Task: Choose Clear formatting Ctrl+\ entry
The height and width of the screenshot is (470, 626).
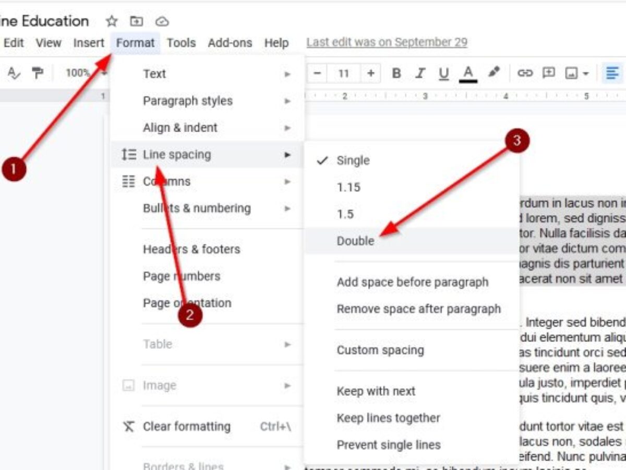Action: click(207, 427)
